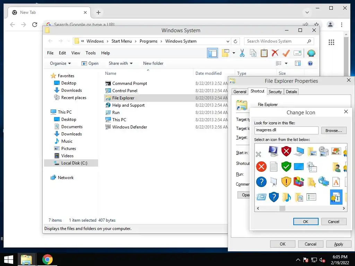Viewport: 355px width, 266px height.
Task: Click the icon list horizontal scrollbar thumb
Action: 282,208
